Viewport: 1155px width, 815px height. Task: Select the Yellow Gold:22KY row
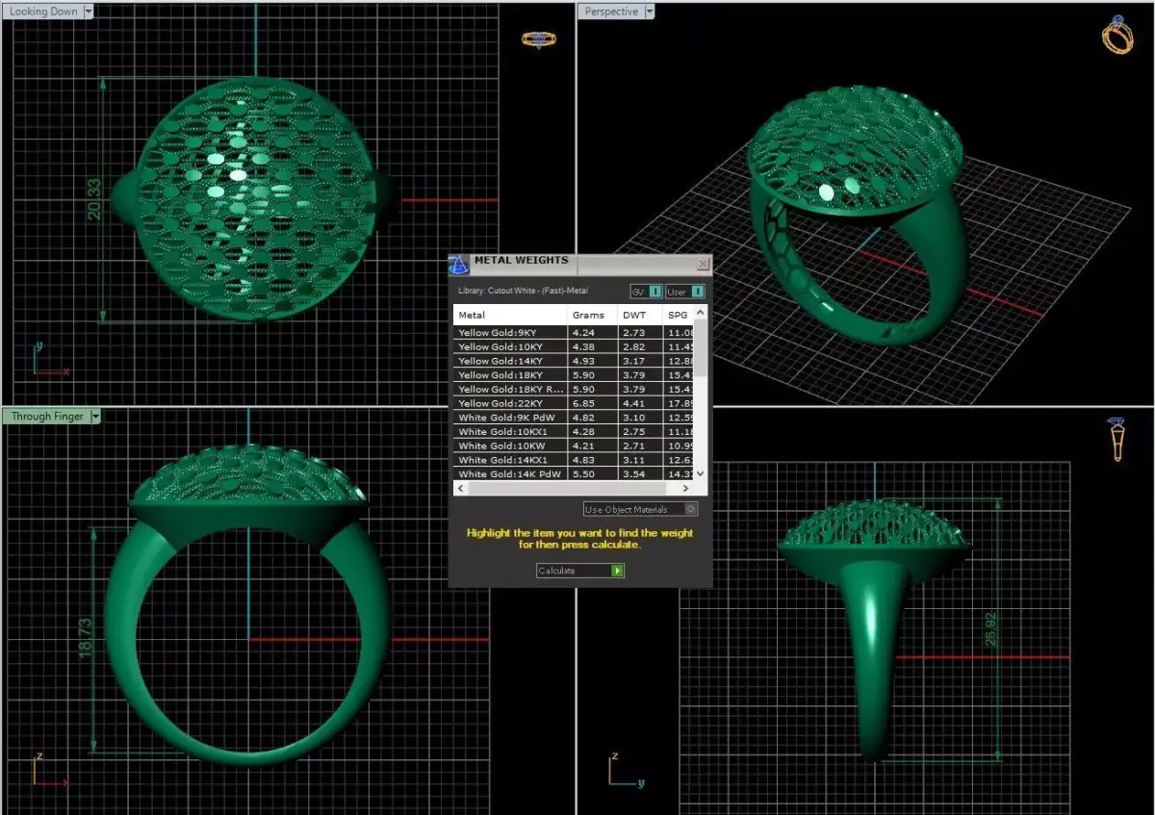click(x=575, y=403)
